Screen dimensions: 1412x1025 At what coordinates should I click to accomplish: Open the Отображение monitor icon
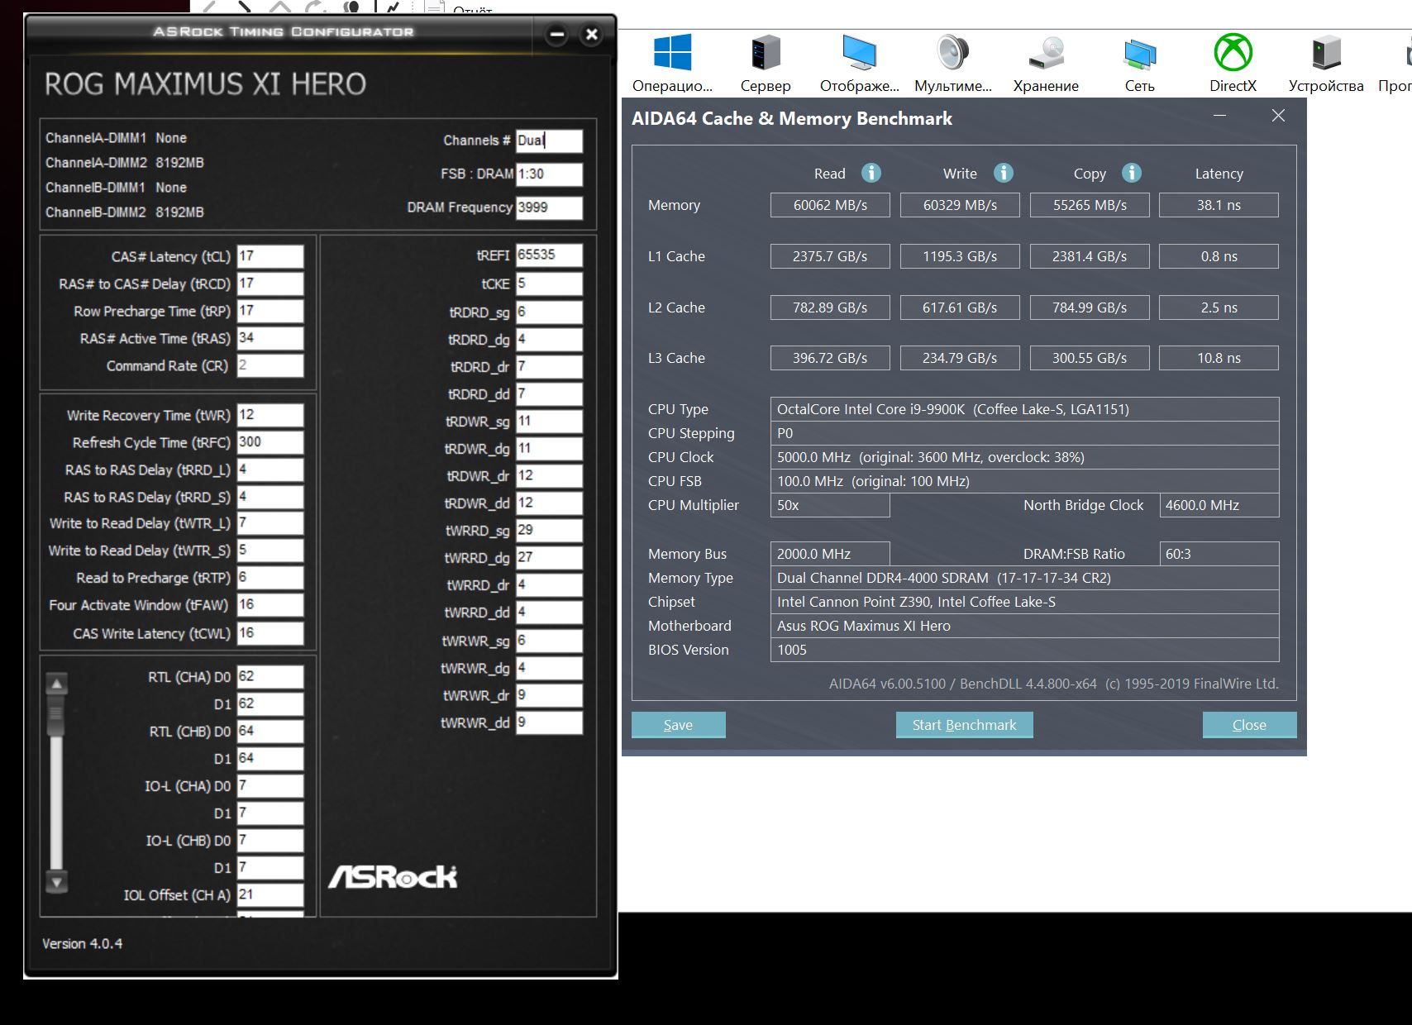(859, 53)
